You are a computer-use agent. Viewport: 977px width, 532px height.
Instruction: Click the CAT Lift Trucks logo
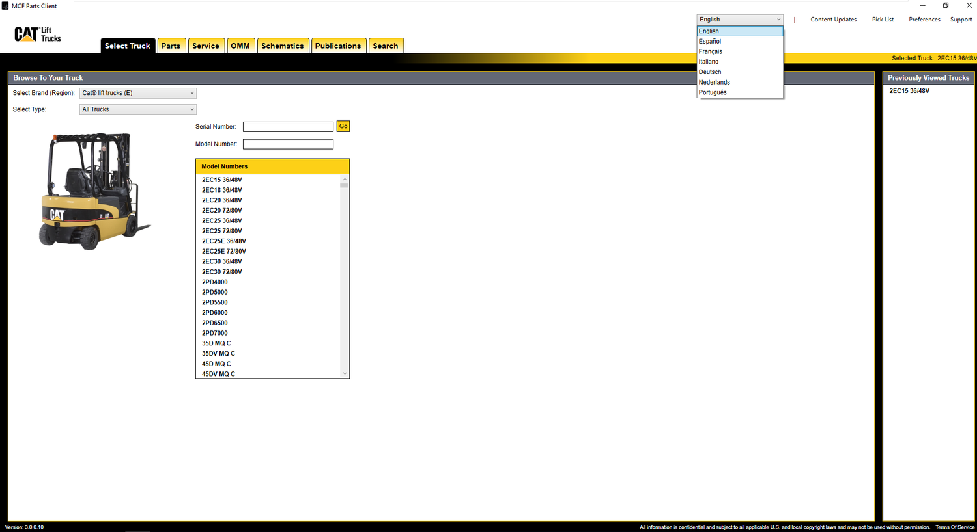click(x=37, y=34)
